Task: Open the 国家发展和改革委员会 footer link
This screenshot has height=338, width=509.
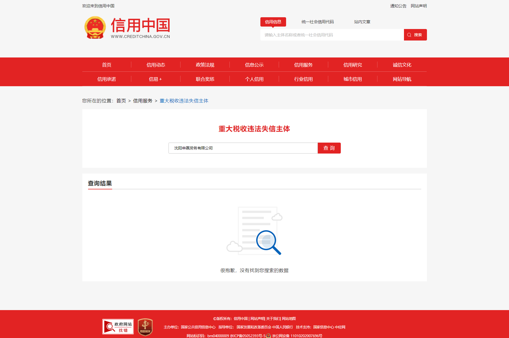Action: coord(254,327)
